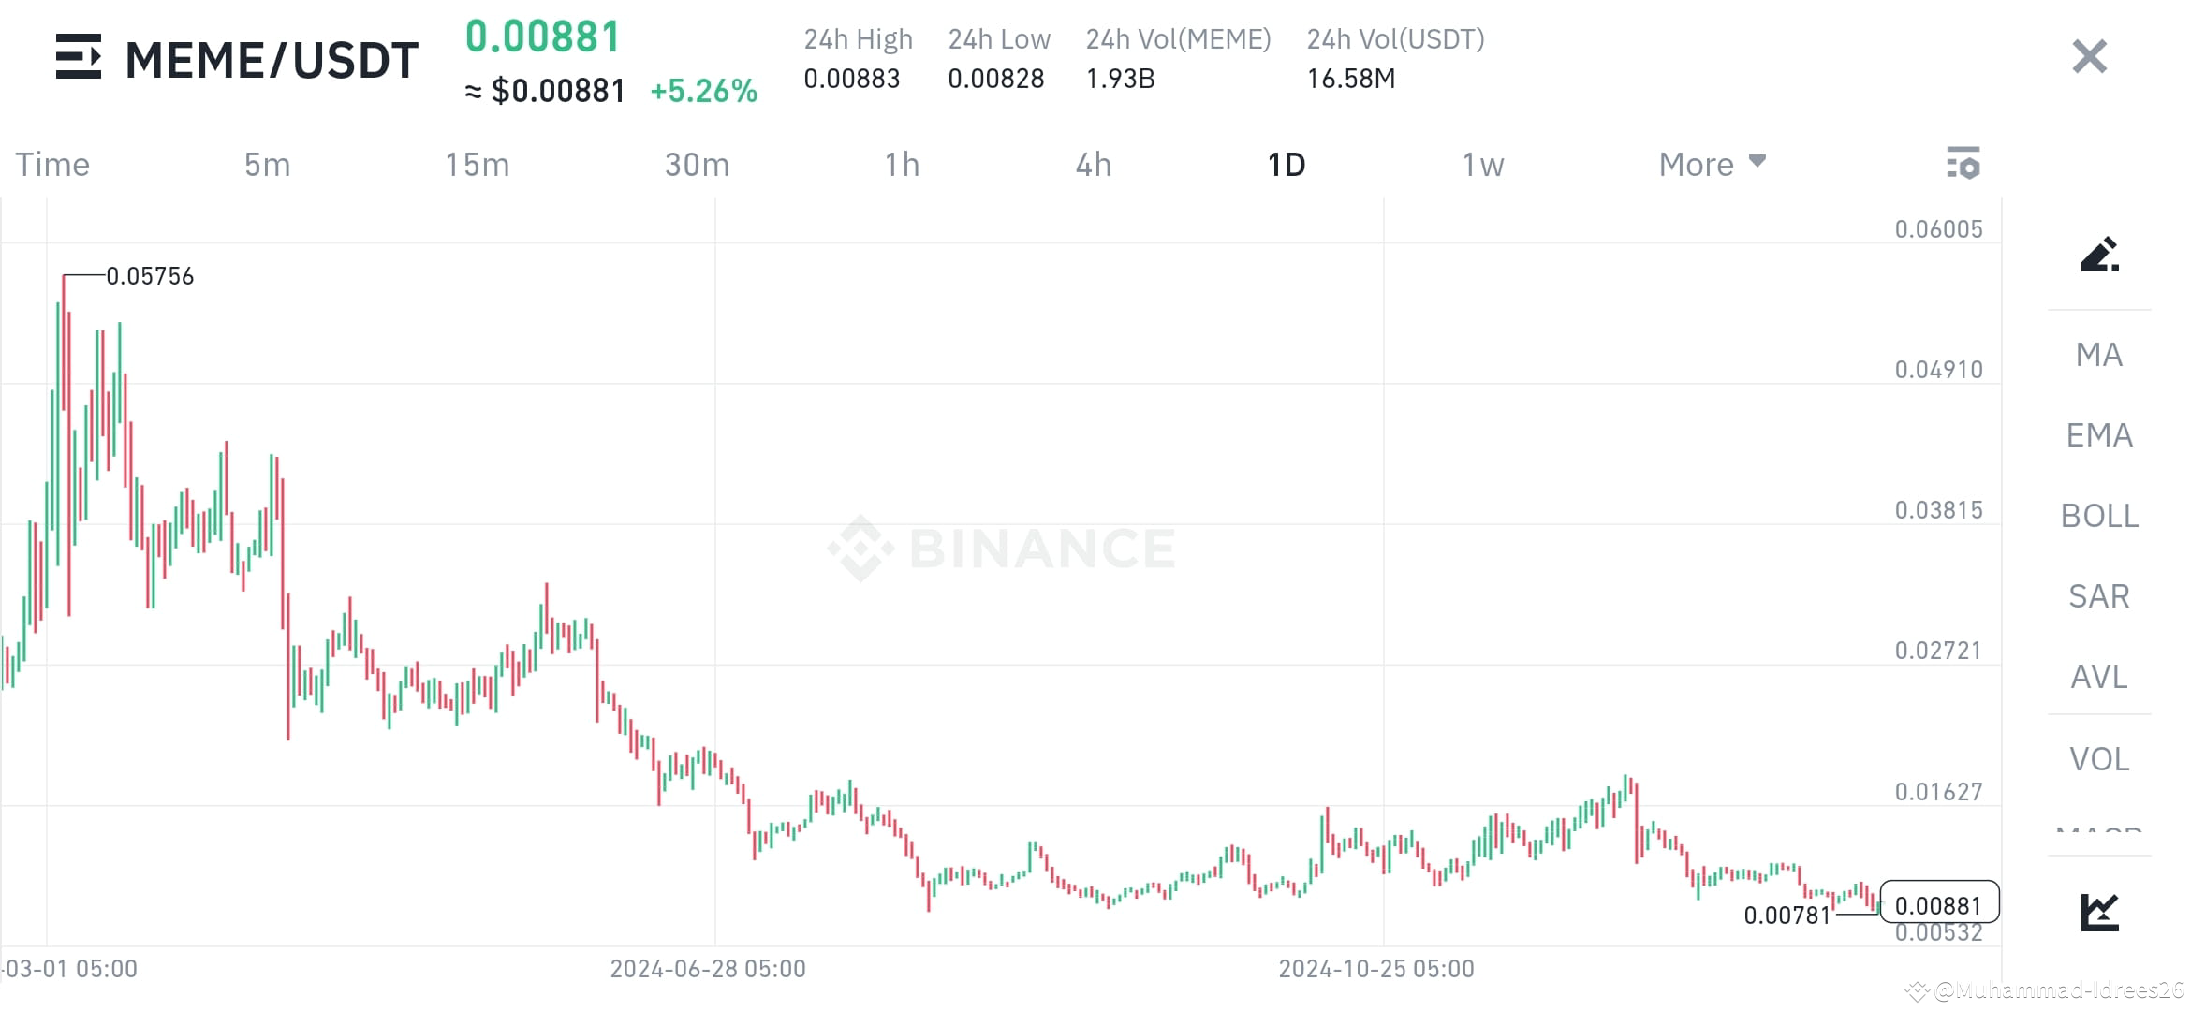Select the 15m interval tab
This screenshot has height=1011, width=2191.
(478, 164)
